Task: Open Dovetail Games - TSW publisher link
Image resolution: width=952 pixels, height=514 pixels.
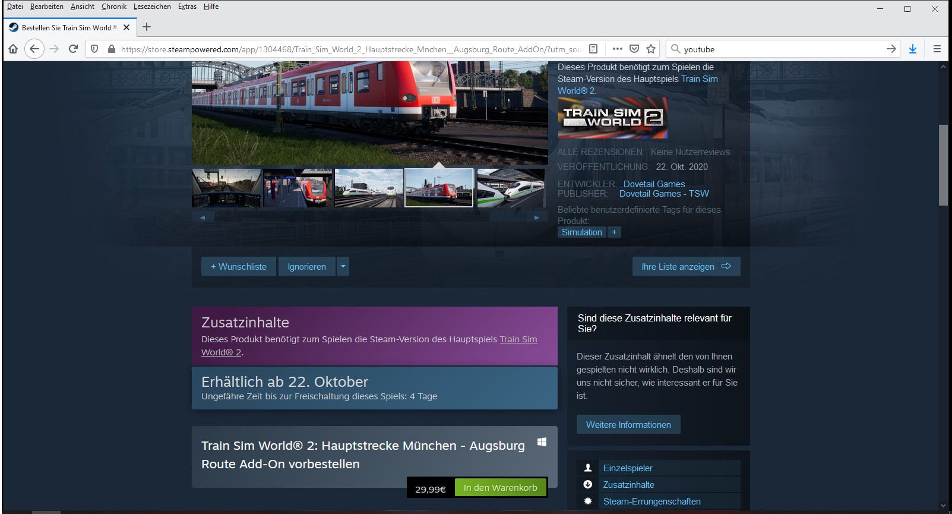Action: point(664,194)
